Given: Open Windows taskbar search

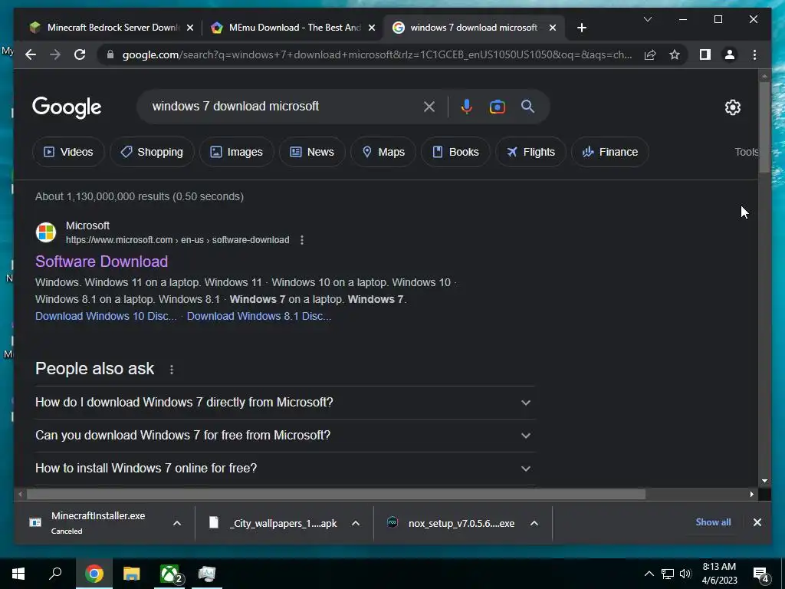Looking at the screenshot, I should click(x=55, y=574).
